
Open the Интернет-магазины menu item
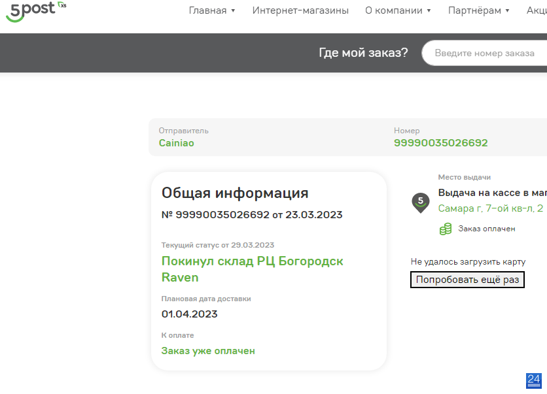[x=300, y=10]
